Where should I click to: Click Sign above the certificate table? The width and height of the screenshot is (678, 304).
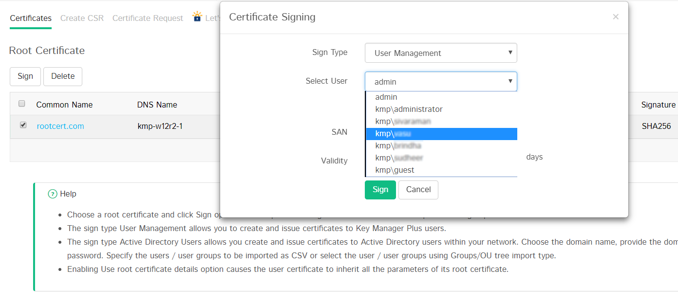(x=25, y=76)
